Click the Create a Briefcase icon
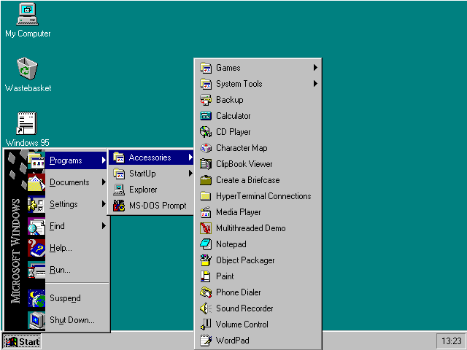 (x=206, y=180)
